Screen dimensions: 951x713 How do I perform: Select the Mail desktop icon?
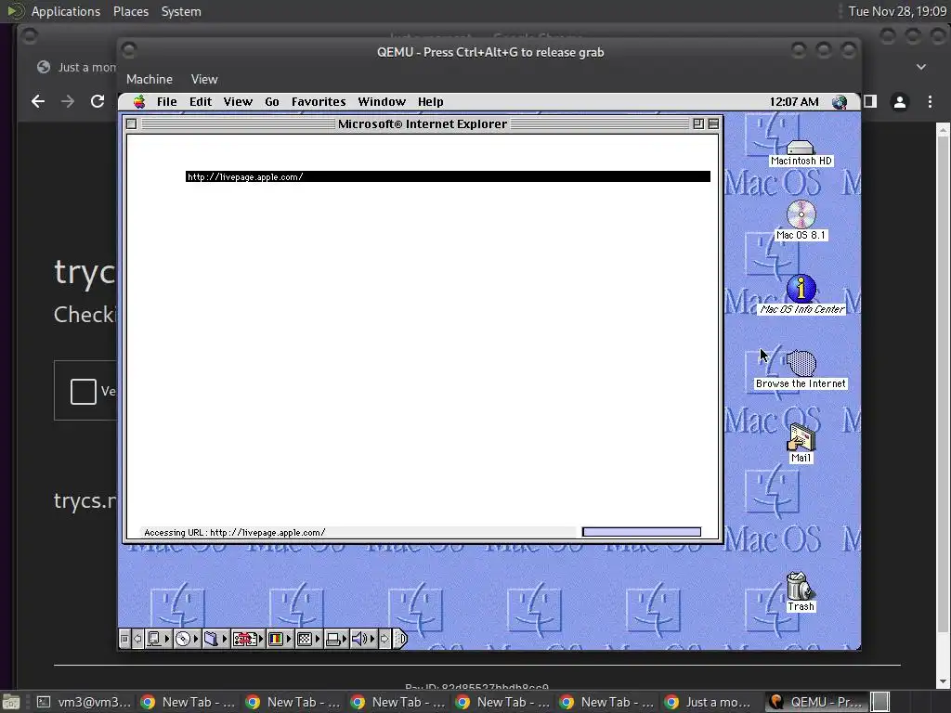(801, 443)
